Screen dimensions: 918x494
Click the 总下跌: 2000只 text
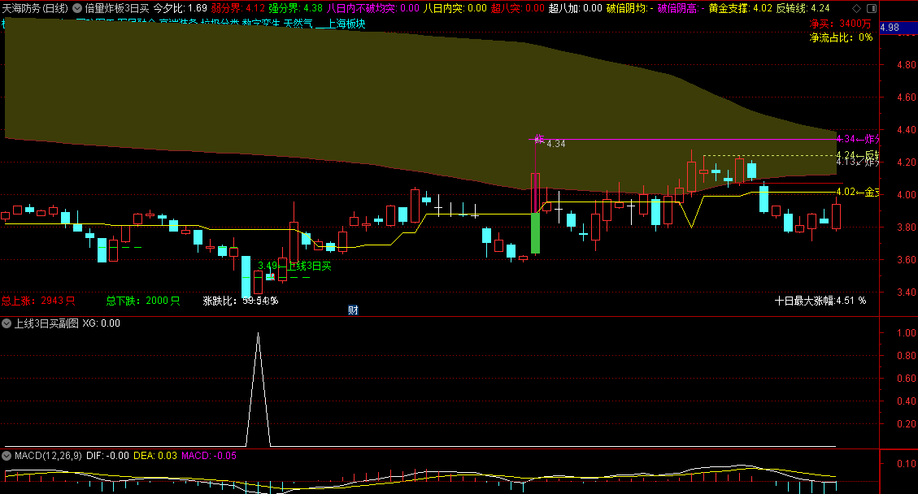pyautogui.click(x=143, y=301)
